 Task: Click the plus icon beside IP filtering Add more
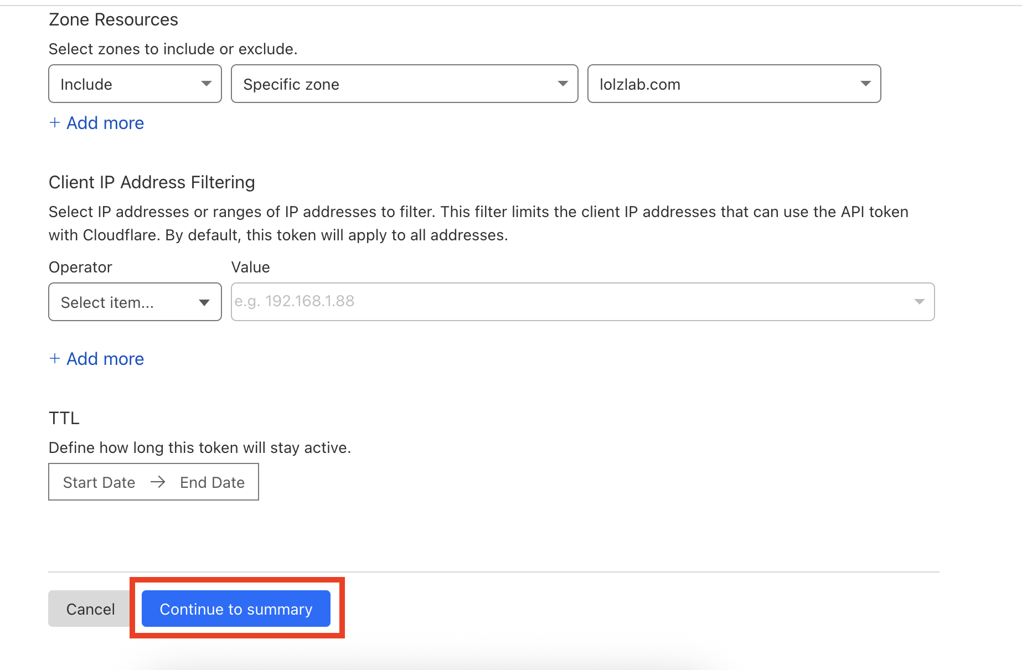pyautogui.click(x=55, y=358)
